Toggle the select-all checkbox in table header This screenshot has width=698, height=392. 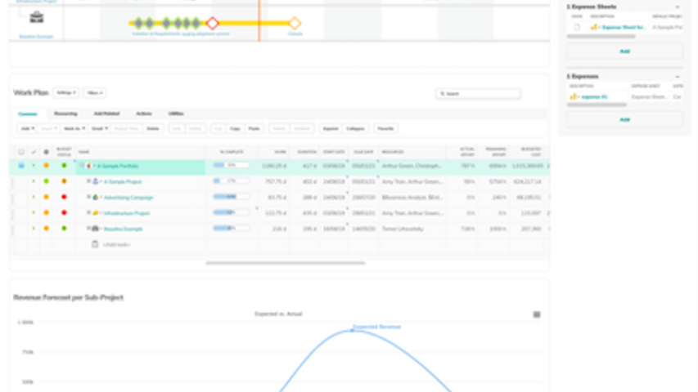[21, 152]
